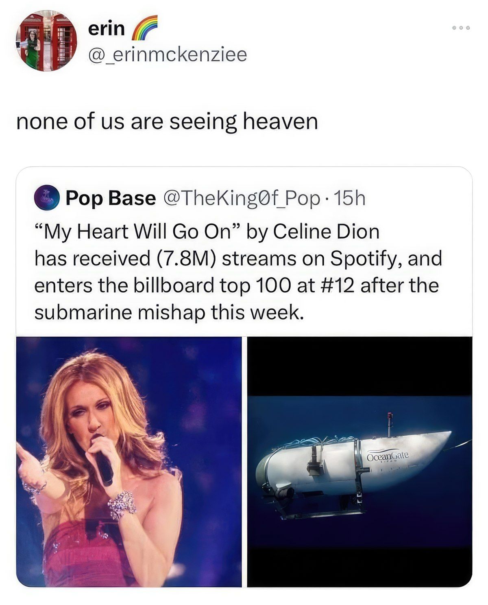Select the 'none of us are seeing heaven' text
This screenshot has height=605, width=488.
(167, 121)
